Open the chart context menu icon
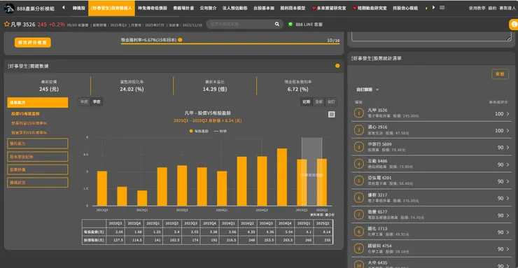The height and width of the screenshot is (268, 518). click(332, 114)
